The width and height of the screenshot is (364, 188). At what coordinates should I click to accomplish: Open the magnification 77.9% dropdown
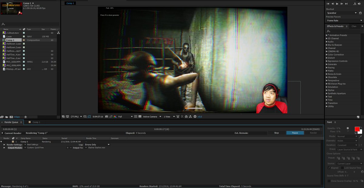(76, 117)
